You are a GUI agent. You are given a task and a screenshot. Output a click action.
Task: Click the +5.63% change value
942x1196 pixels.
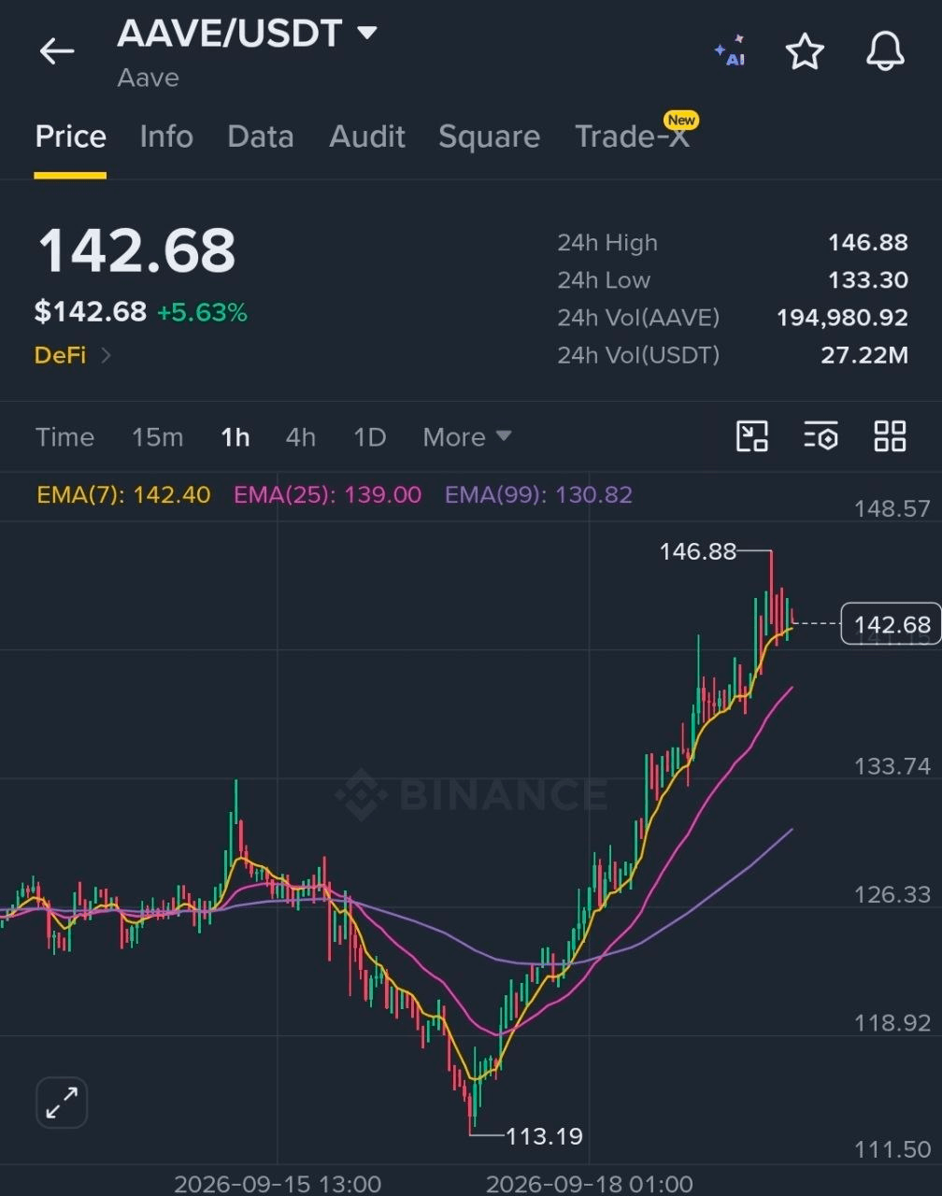(202, 312)
